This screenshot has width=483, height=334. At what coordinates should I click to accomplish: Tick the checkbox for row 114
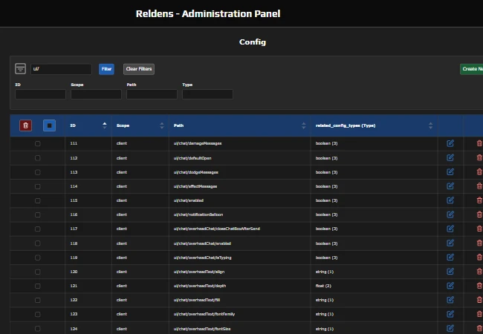(38, 186)
